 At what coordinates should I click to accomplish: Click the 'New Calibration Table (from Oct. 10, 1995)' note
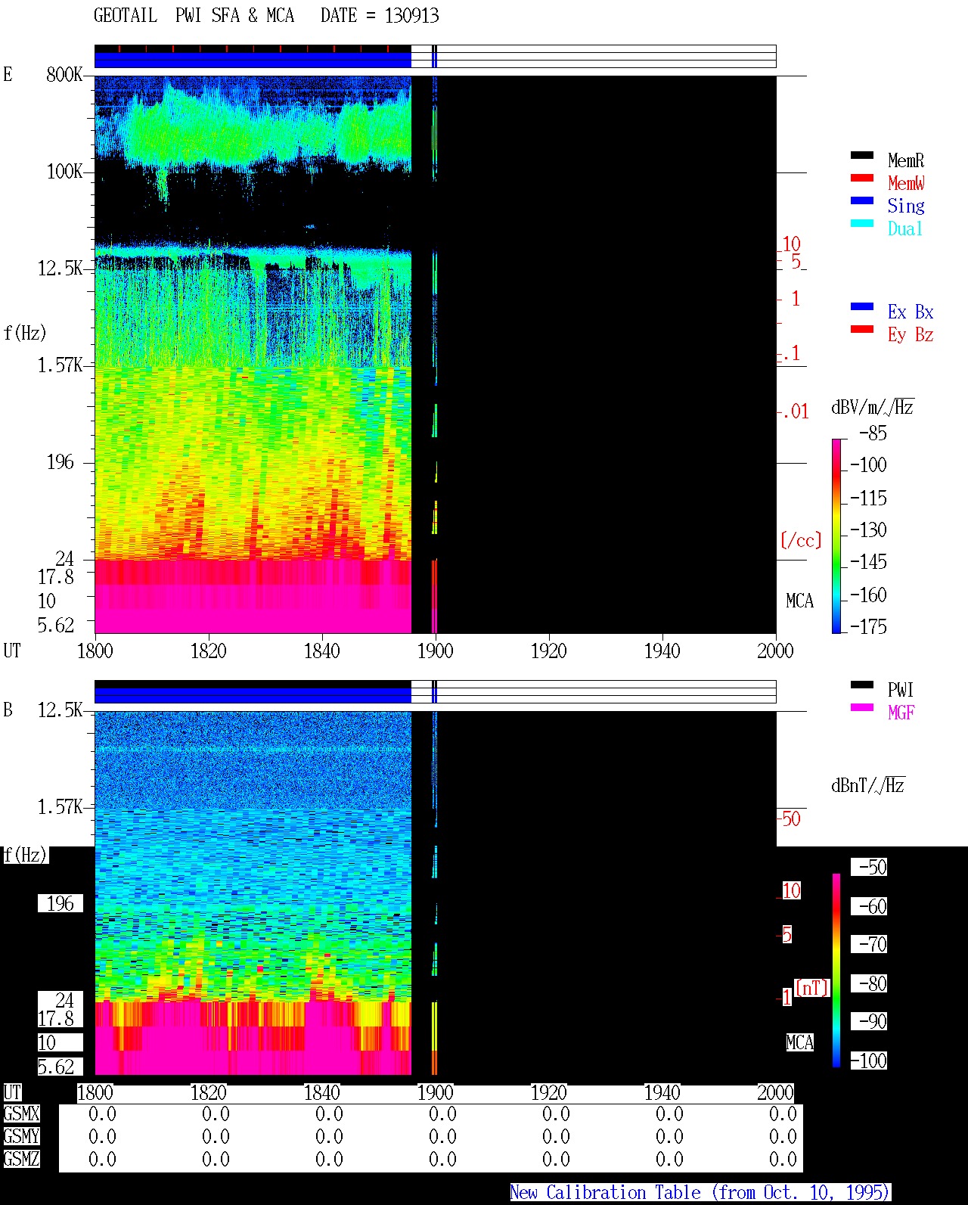700,1192
